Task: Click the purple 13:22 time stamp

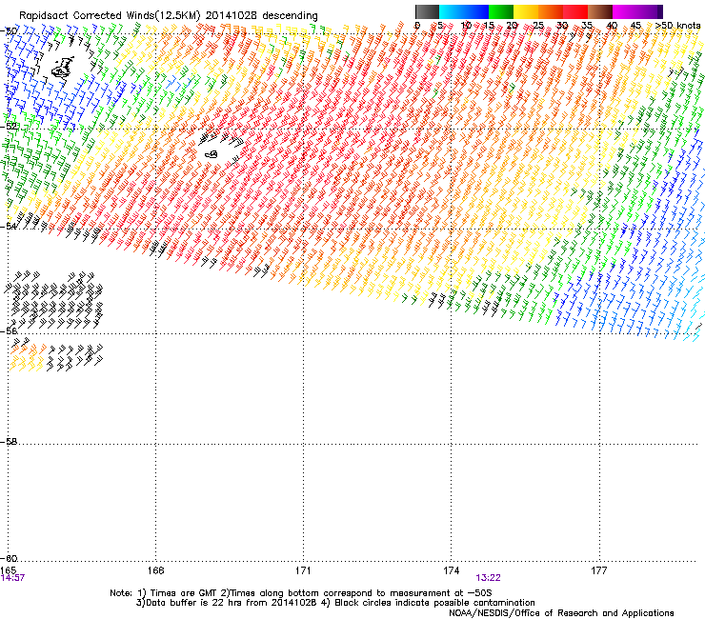Action: click(489, 578)
